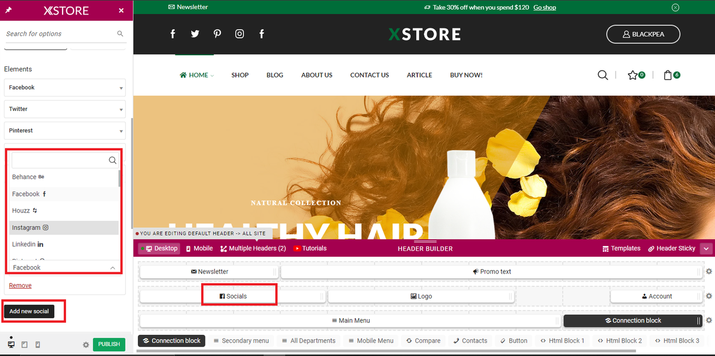
Task: Click BUY NOW! menu item
Action: tap(466, 75)
